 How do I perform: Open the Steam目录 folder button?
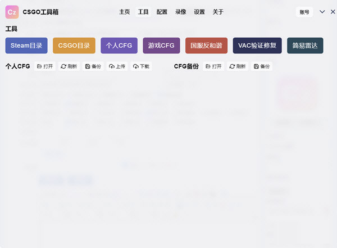point(26,46)
